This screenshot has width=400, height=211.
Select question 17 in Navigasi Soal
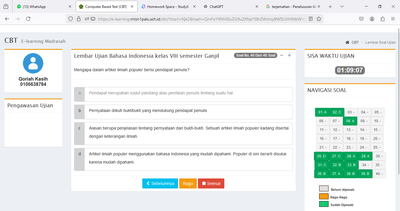point(336,139)
